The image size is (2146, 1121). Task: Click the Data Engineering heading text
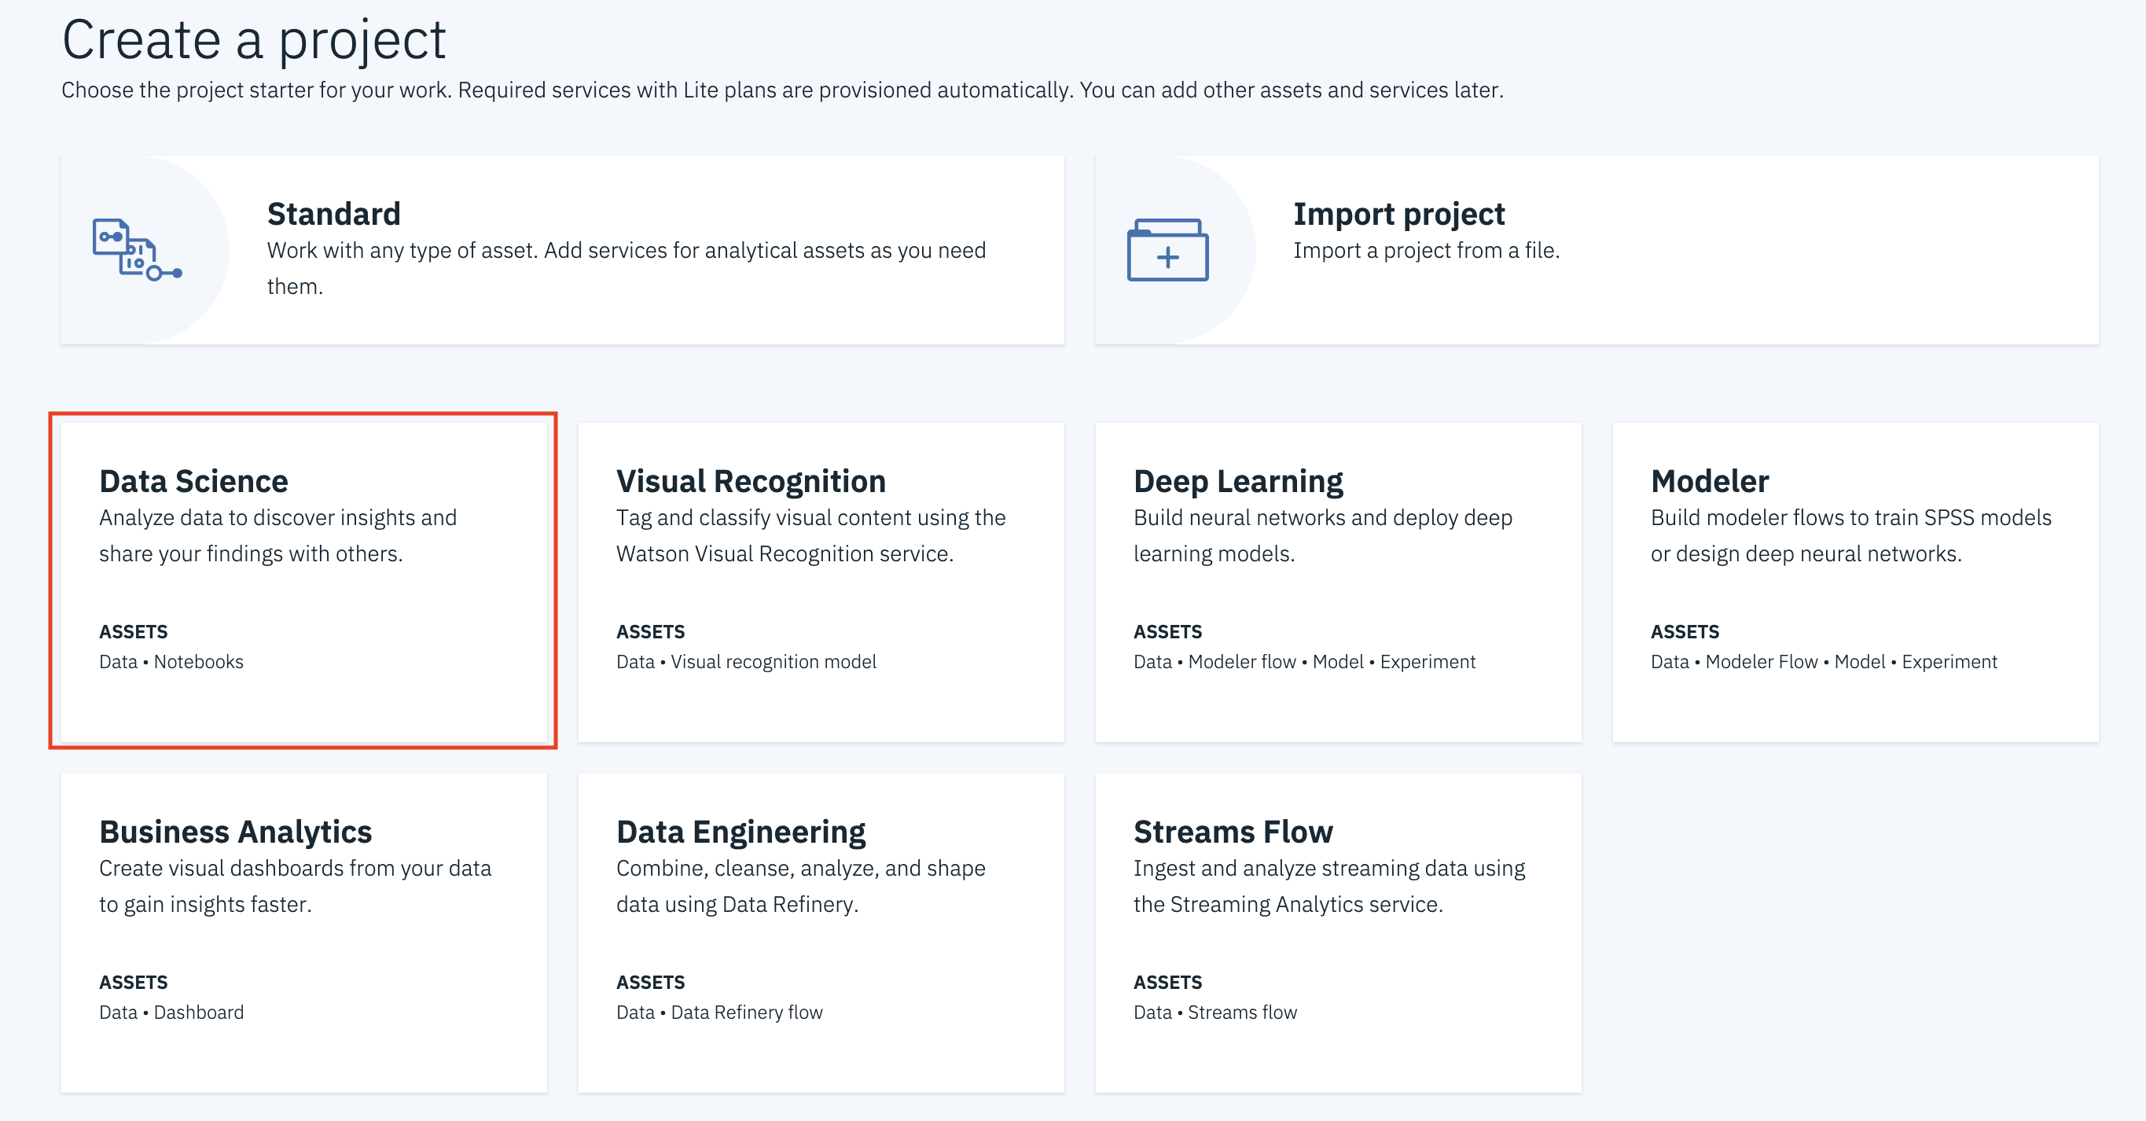coord(740,832)
